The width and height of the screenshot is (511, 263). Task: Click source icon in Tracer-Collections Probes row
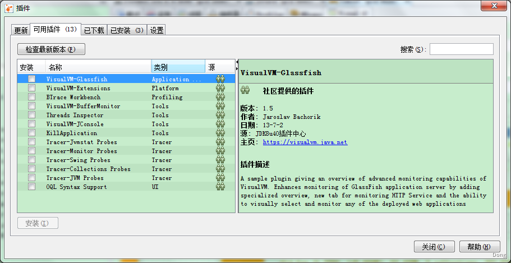[220, 169]
